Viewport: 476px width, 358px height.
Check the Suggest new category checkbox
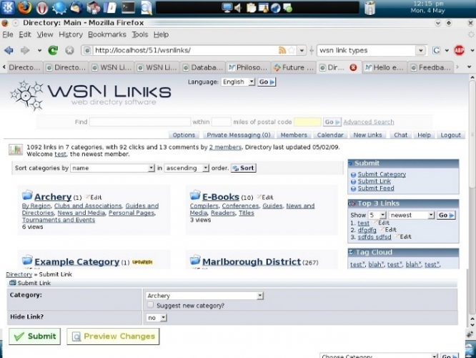coord(150,306)
